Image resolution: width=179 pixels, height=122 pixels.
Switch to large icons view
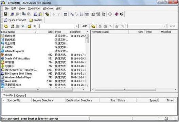72,14
